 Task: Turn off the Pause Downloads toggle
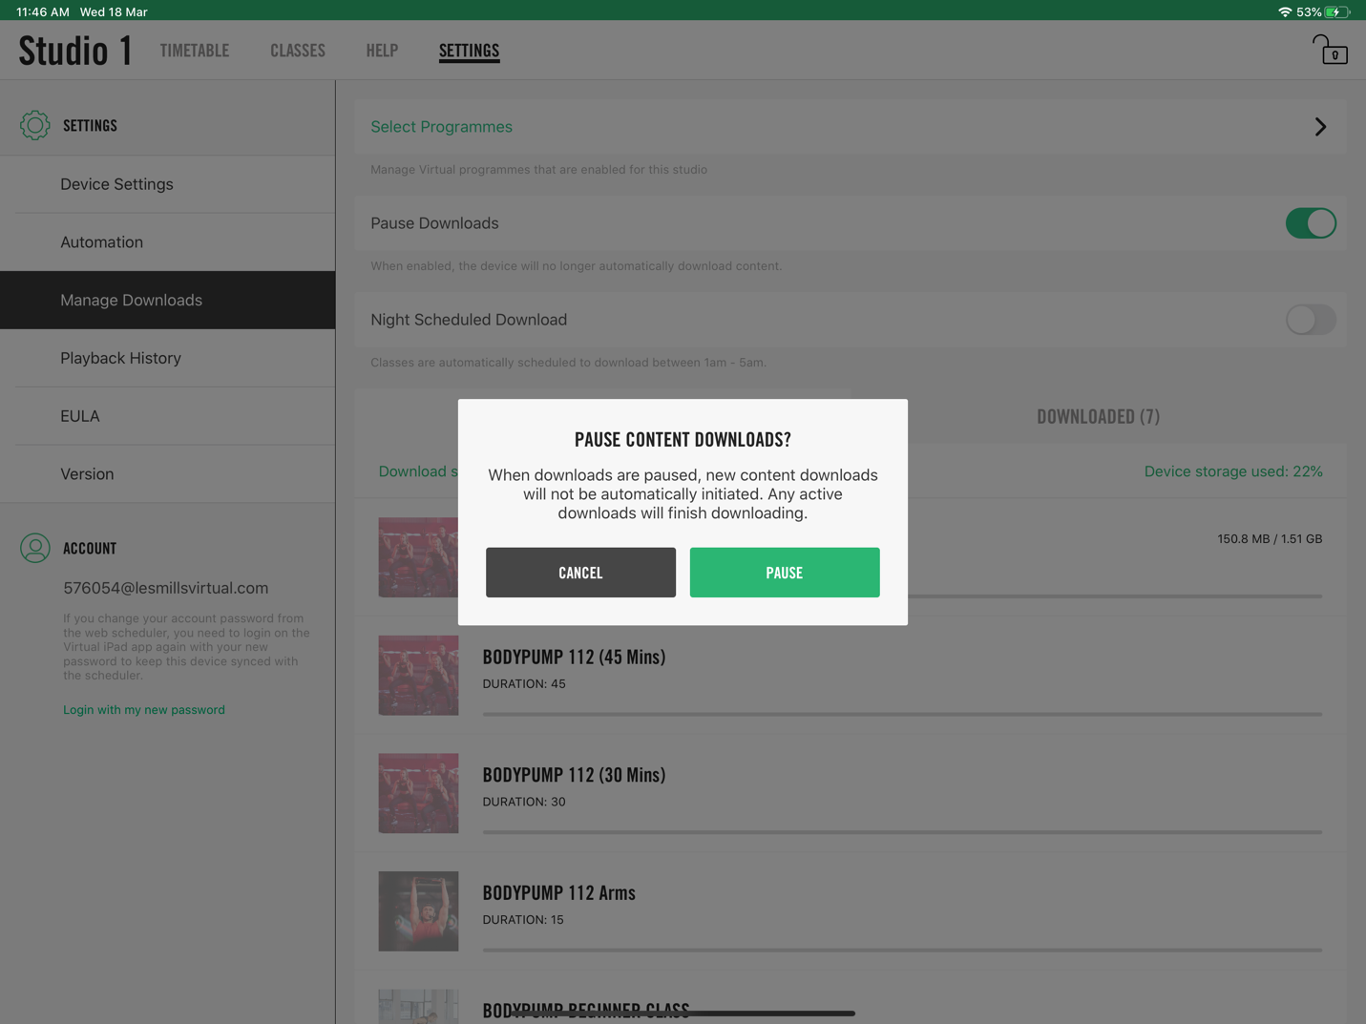pyautogui.click(x=1311, y=223)
